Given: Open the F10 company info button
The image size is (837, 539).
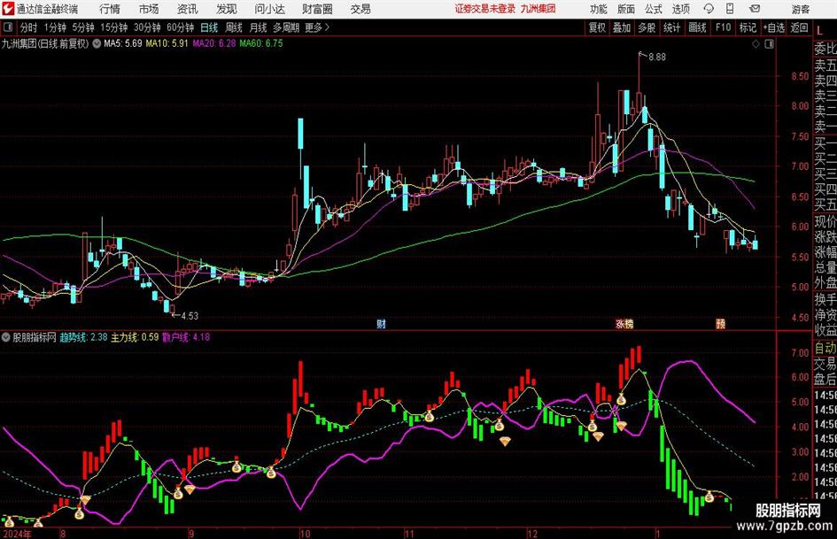Looking at the screenshot, I should point(723,27).
